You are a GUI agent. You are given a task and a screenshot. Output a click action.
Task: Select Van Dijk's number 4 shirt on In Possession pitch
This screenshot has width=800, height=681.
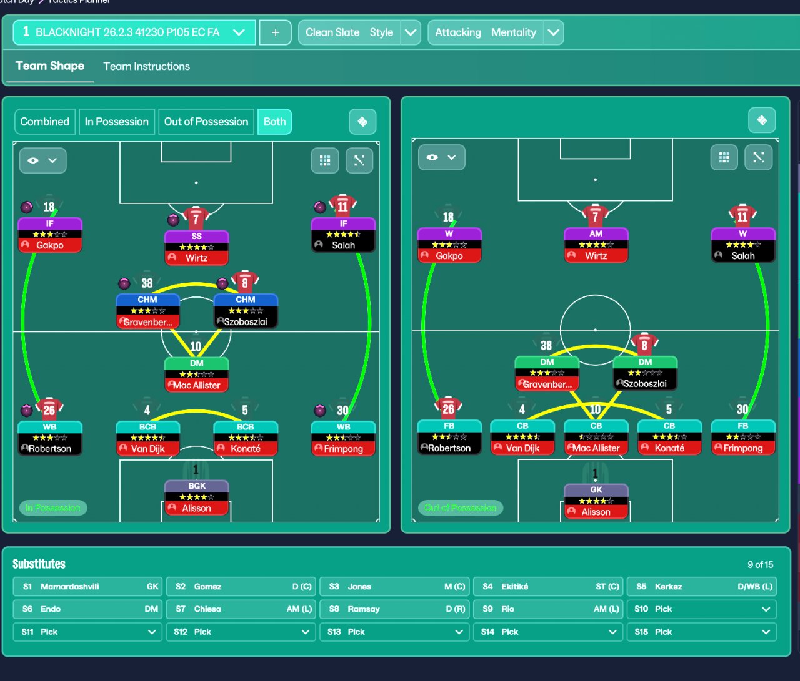click(147, 409)
